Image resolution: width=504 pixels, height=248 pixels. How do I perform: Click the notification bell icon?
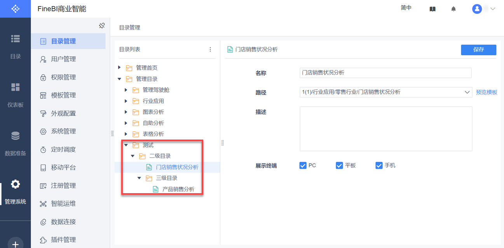pyautogui.click(x=453, y=9)
